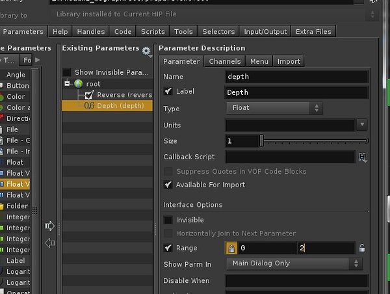This screenshot has width=390, height=294.
Task: Click the Reverse toggle parameter icon
Action: point(89,95)
